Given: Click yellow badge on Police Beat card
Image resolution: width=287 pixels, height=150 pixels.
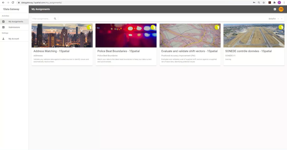Looking at the screenshot, I should click(x=153, y=27).
